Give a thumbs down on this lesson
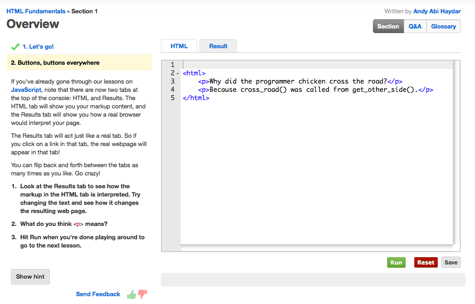 pyautogui.click(x=142, y=294)
